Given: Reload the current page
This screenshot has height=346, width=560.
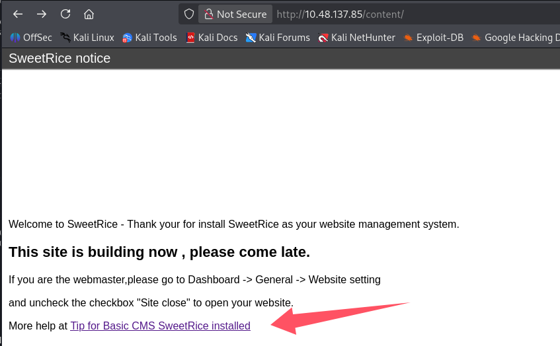Looking at the screenshot, I should (x=65, y=14).
